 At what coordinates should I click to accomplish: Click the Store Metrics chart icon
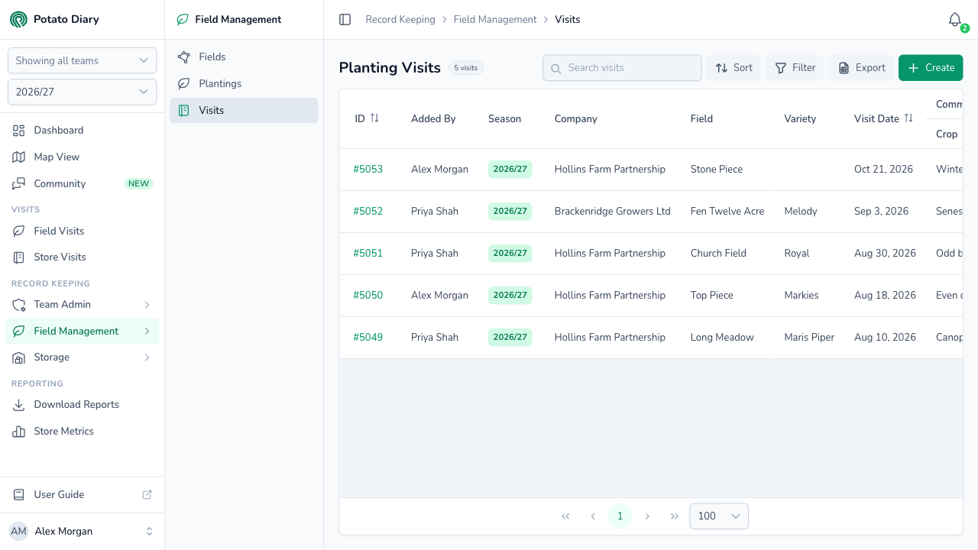point(19,432)
